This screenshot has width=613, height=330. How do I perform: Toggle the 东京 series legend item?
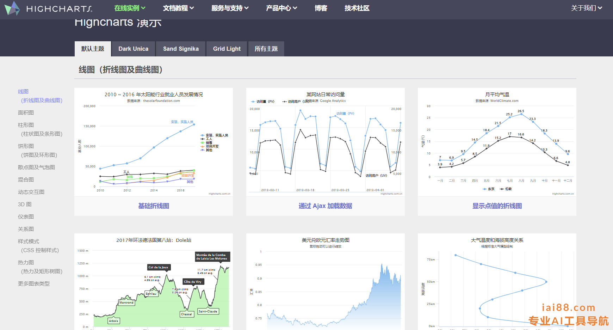tap(489, 189)
